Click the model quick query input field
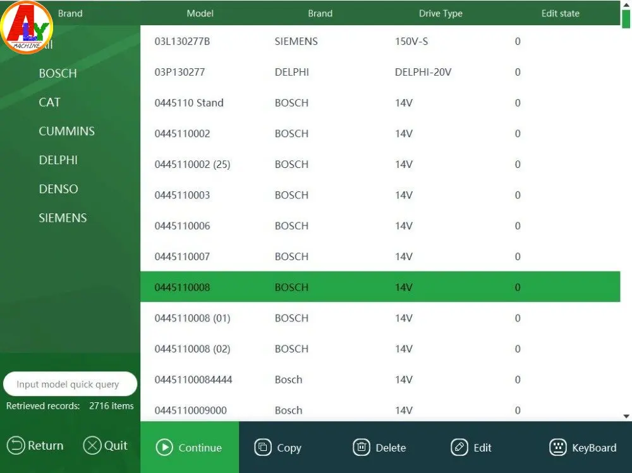This screenshot has width=632, height=473. (70, 384)
